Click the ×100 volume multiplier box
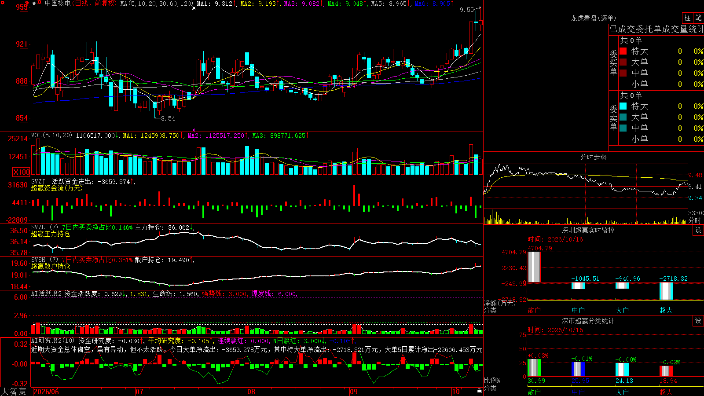The height and width of the screenshot is (396, 704). pos(22,172)
